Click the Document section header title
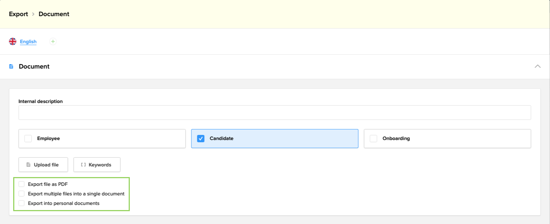550x224 pixels. coord(34,67)
